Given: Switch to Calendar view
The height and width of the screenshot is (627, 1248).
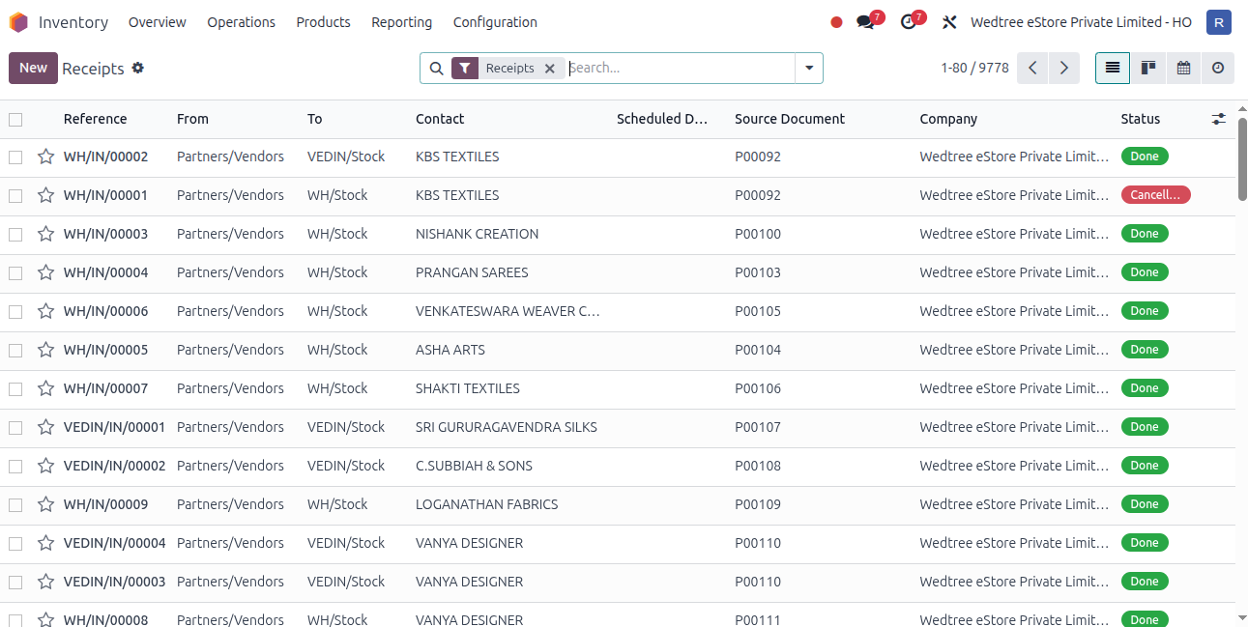Looking at the screenshot, I should [x=1182, y=68].
